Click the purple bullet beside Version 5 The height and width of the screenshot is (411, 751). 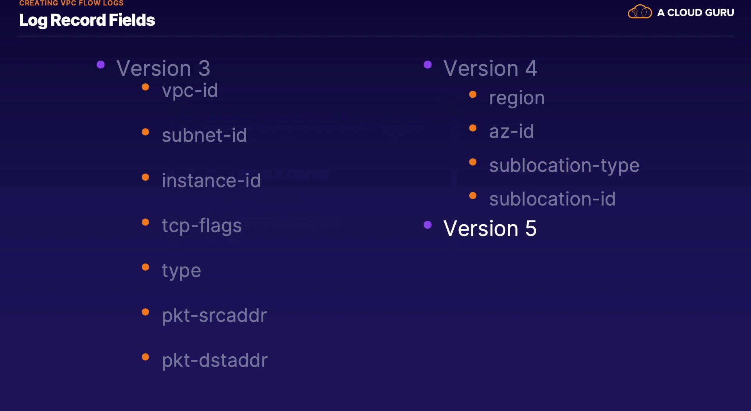tap(428, 225)
